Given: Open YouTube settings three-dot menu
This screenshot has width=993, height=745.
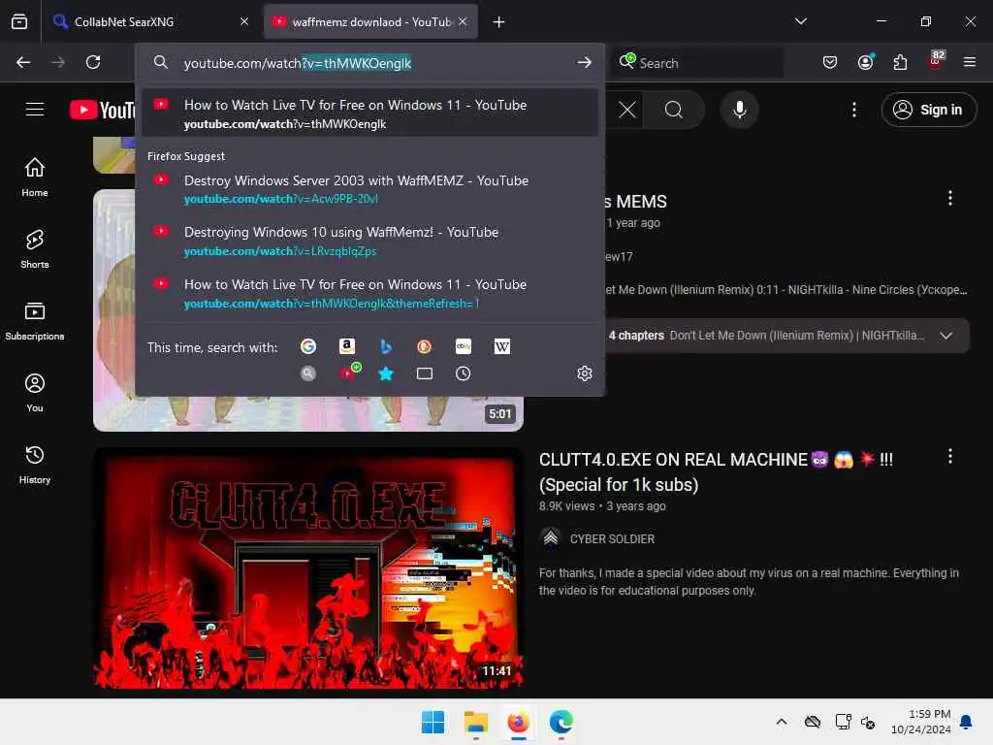Looking at the screenshot, I should coord(853,110).
